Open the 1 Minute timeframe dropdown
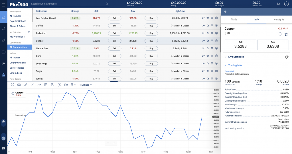This screenshot has width=292, height=154. (86, 85)
